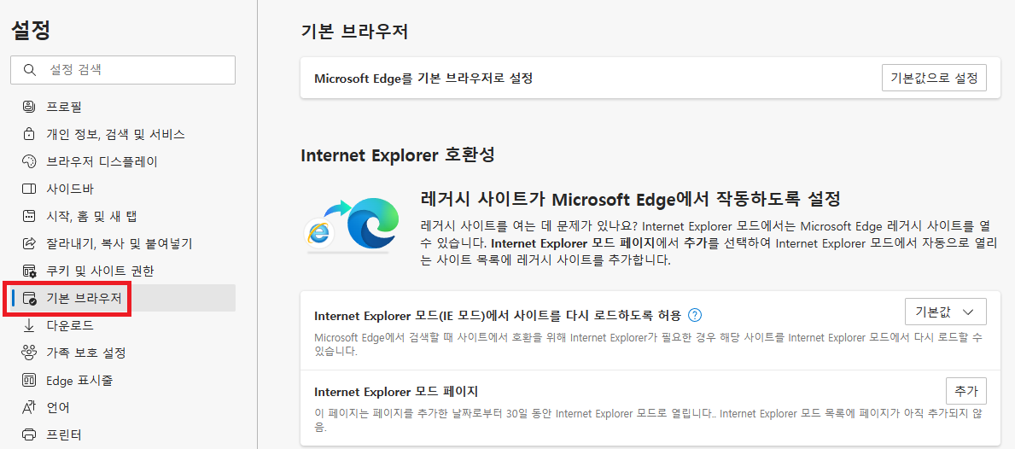Click the '설정' title at the top of the sidebar
The height and width of the screenshot is (449, 1015).
[31, 30]
